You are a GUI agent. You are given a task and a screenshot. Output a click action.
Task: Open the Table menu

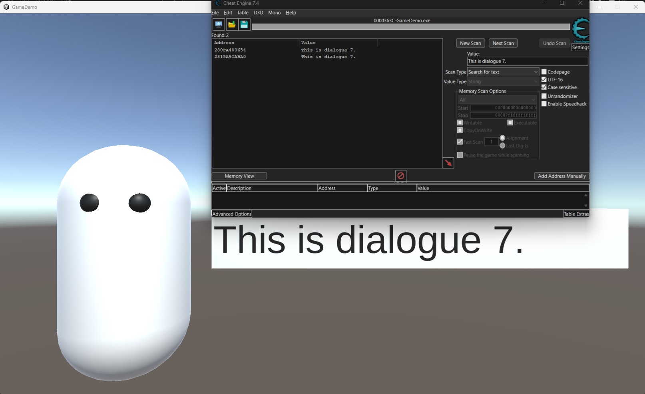click(243, 13)
